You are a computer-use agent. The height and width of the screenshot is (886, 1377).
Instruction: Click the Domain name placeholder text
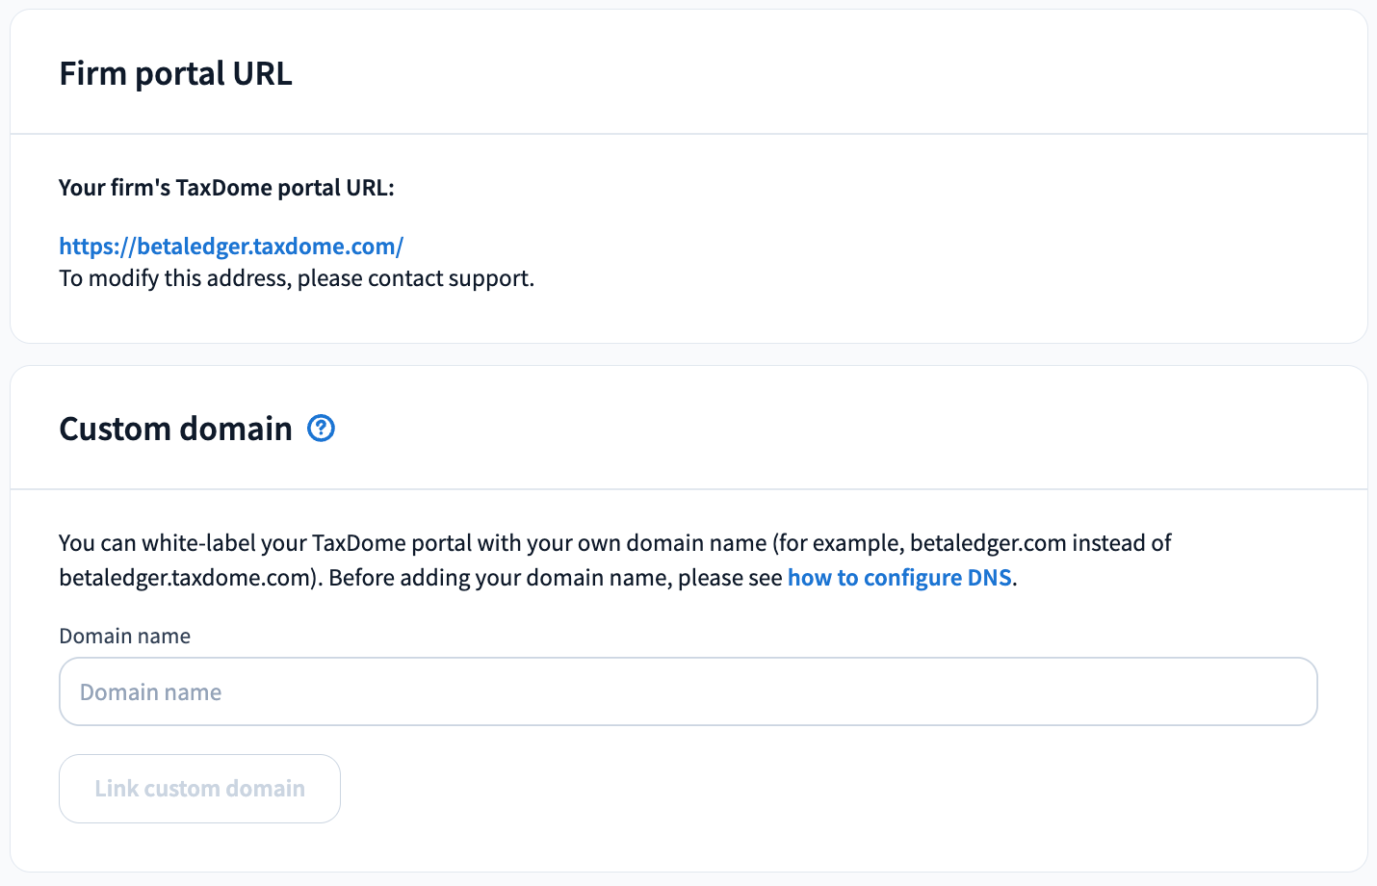[150, 691]
